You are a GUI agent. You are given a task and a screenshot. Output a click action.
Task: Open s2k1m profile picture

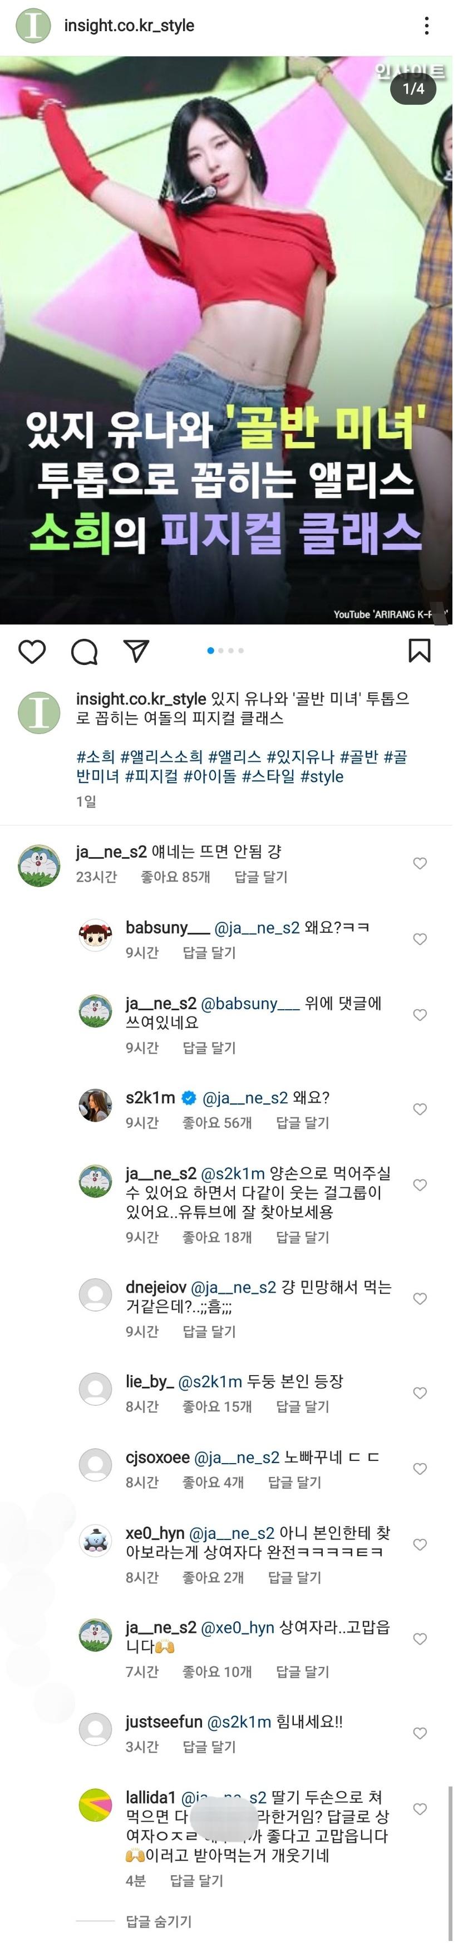96,1106
